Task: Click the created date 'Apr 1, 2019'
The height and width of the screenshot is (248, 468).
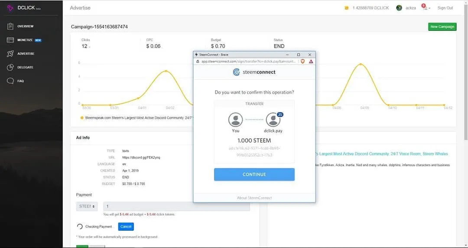Action: 130,171
